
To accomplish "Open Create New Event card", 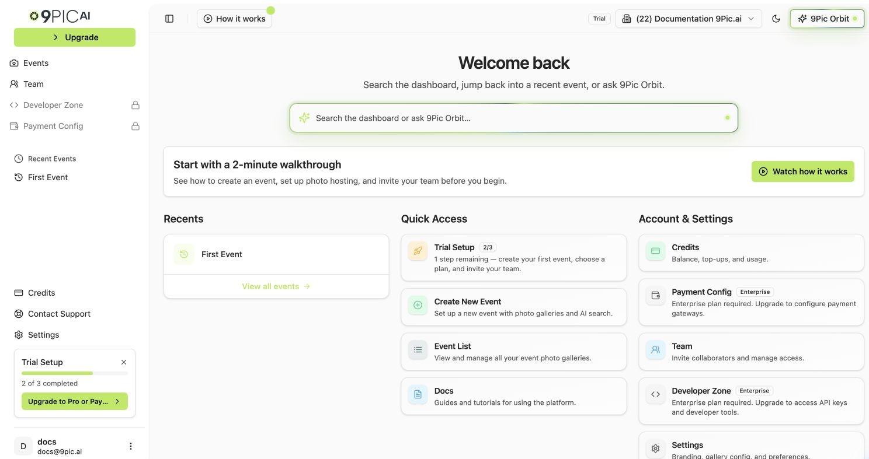I will click(x=514, y=307).
